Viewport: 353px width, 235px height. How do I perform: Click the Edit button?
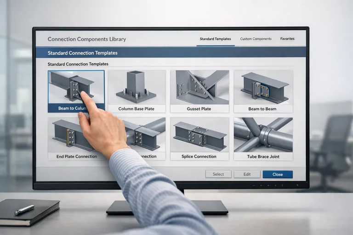(247, 174)
